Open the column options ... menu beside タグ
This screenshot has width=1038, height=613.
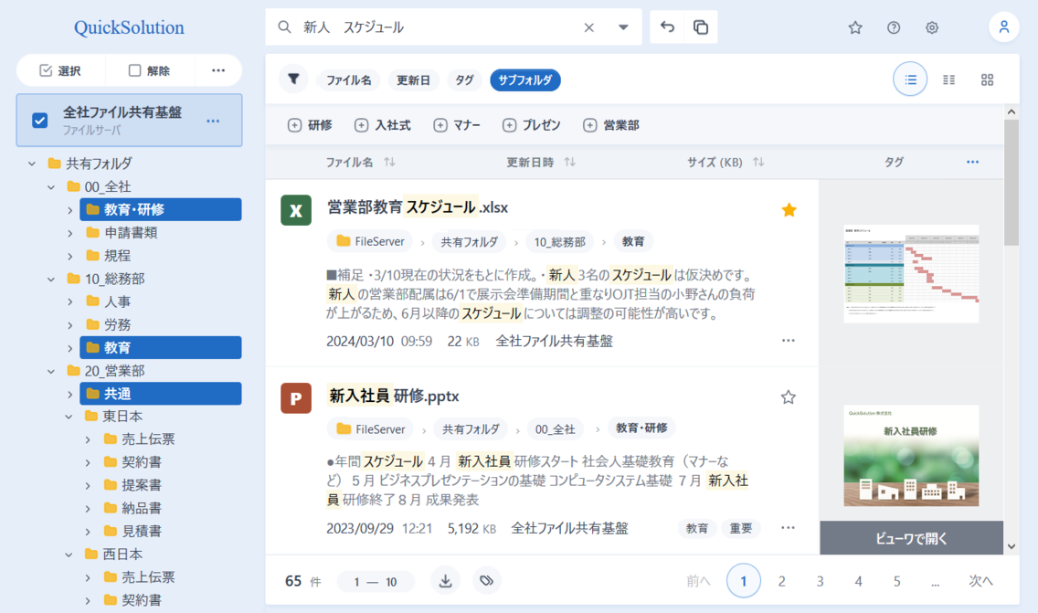[x=972, y=162]
